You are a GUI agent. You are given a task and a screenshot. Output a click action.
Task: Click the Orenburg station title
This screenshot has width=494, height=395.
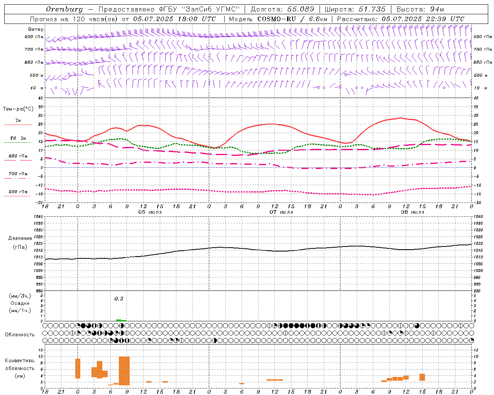(64, 9)
